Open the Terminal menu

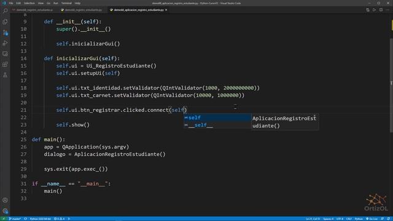[x=66, y=3]
